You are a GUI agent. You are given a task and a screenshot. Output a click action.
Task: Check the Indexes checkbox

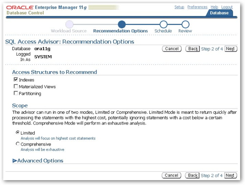[16, 80]
